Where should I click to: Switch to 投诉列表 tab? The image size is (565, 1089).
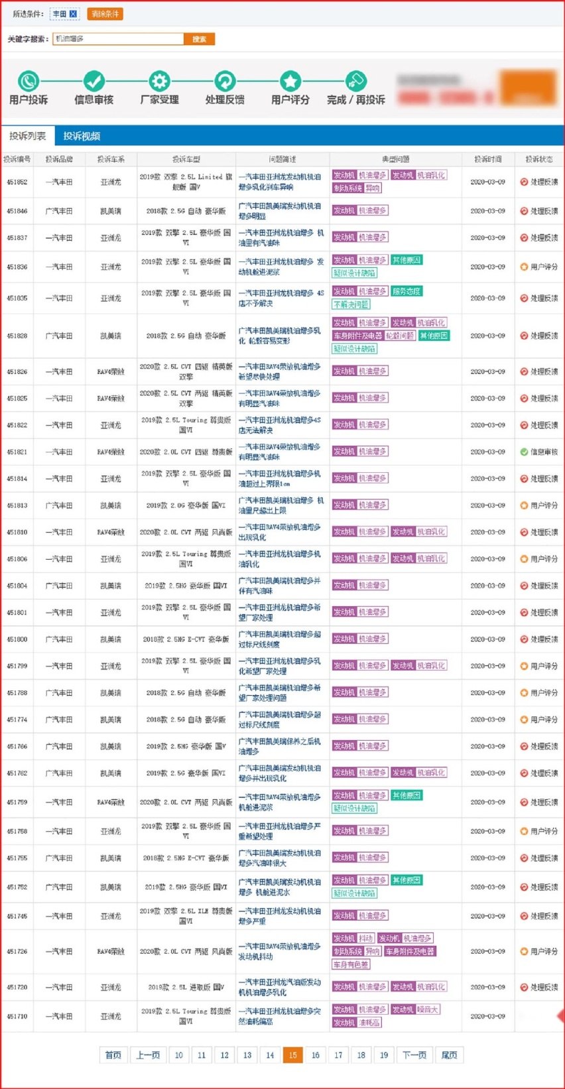pos(28,136)
